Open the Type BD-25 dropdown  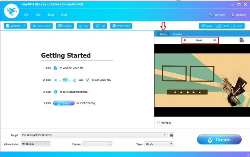[x=159, y=144]
